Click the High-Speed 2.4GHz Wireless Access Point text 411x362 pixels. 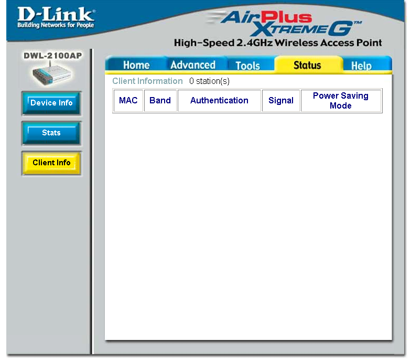click(278, 43)
